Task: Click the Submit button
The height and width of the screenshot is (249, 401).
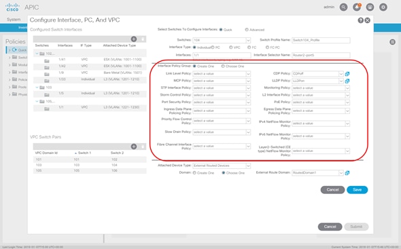Action: tap(356, 227)
